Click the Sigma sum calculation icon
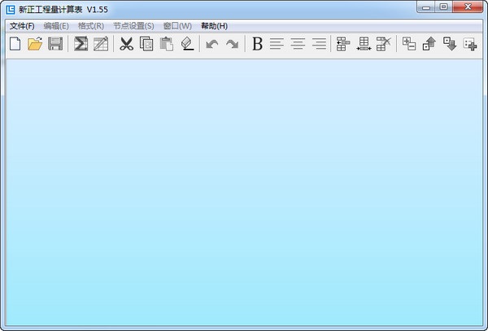Viewport: 488px width, 331px height. tap(81, 44)
